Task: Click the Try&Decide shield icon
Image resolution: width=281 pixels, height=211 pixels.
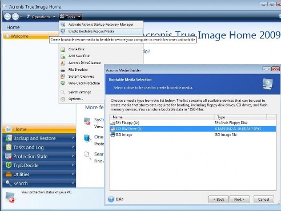Action: (x=9, y=165)
